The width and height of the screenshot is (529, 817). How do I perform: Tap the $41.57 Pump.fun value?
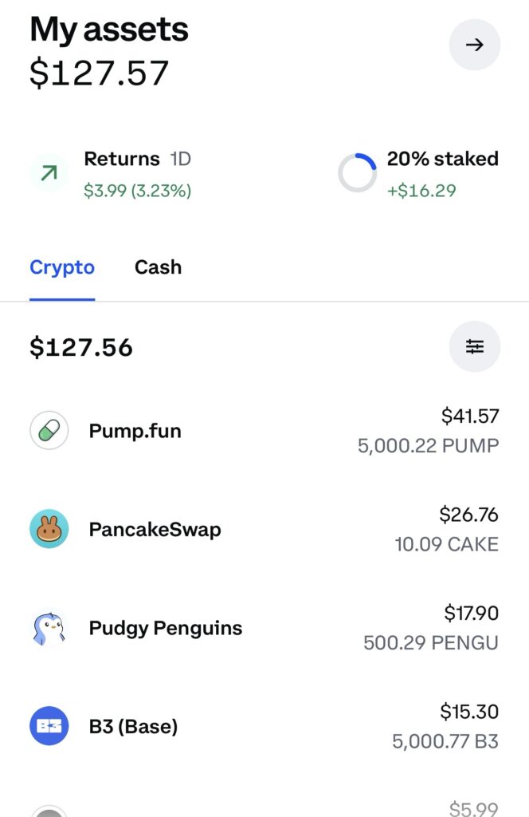[x=470, y=416]
